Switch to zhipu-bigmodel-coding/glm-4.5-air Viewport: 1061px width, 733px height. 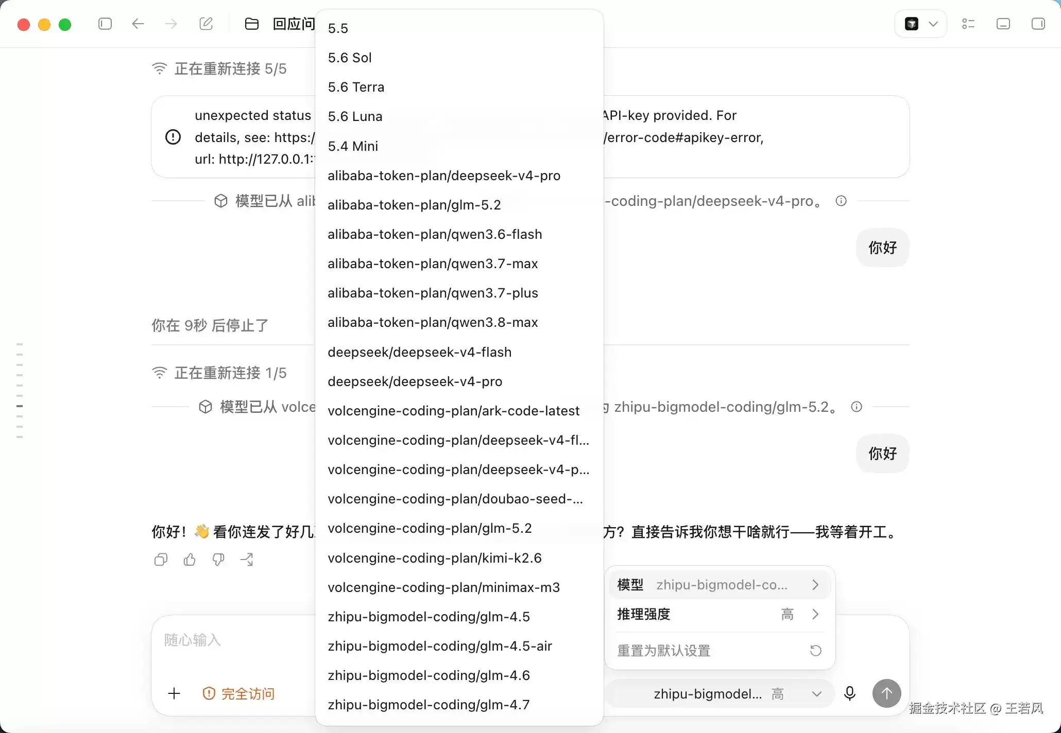point(459,646)
